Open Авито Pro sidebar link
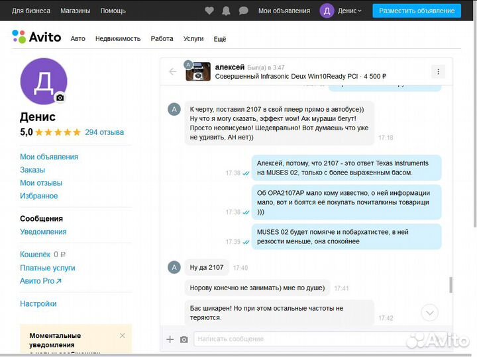The width and height of the screenshot is (477, 357). [40, 281]
